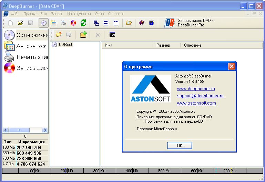Viewport: 265px width, 182px height.
Task: Click the cascade windows icon
Action: tap(96, 23)
